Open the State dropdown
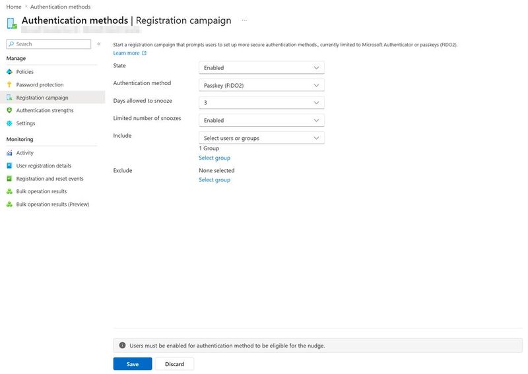Viewport: 528px width, 374px height. [261, 68]
